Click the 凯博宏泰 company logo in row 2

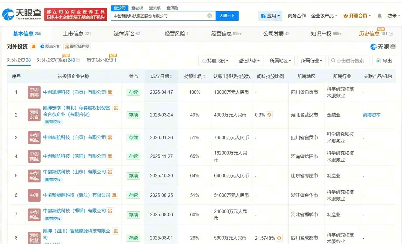(34, 115)
